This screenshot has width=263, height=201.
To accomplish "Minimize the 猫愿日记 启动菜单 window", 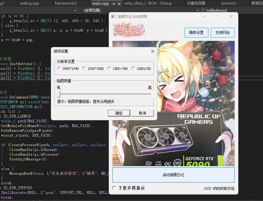I will 204,16.
